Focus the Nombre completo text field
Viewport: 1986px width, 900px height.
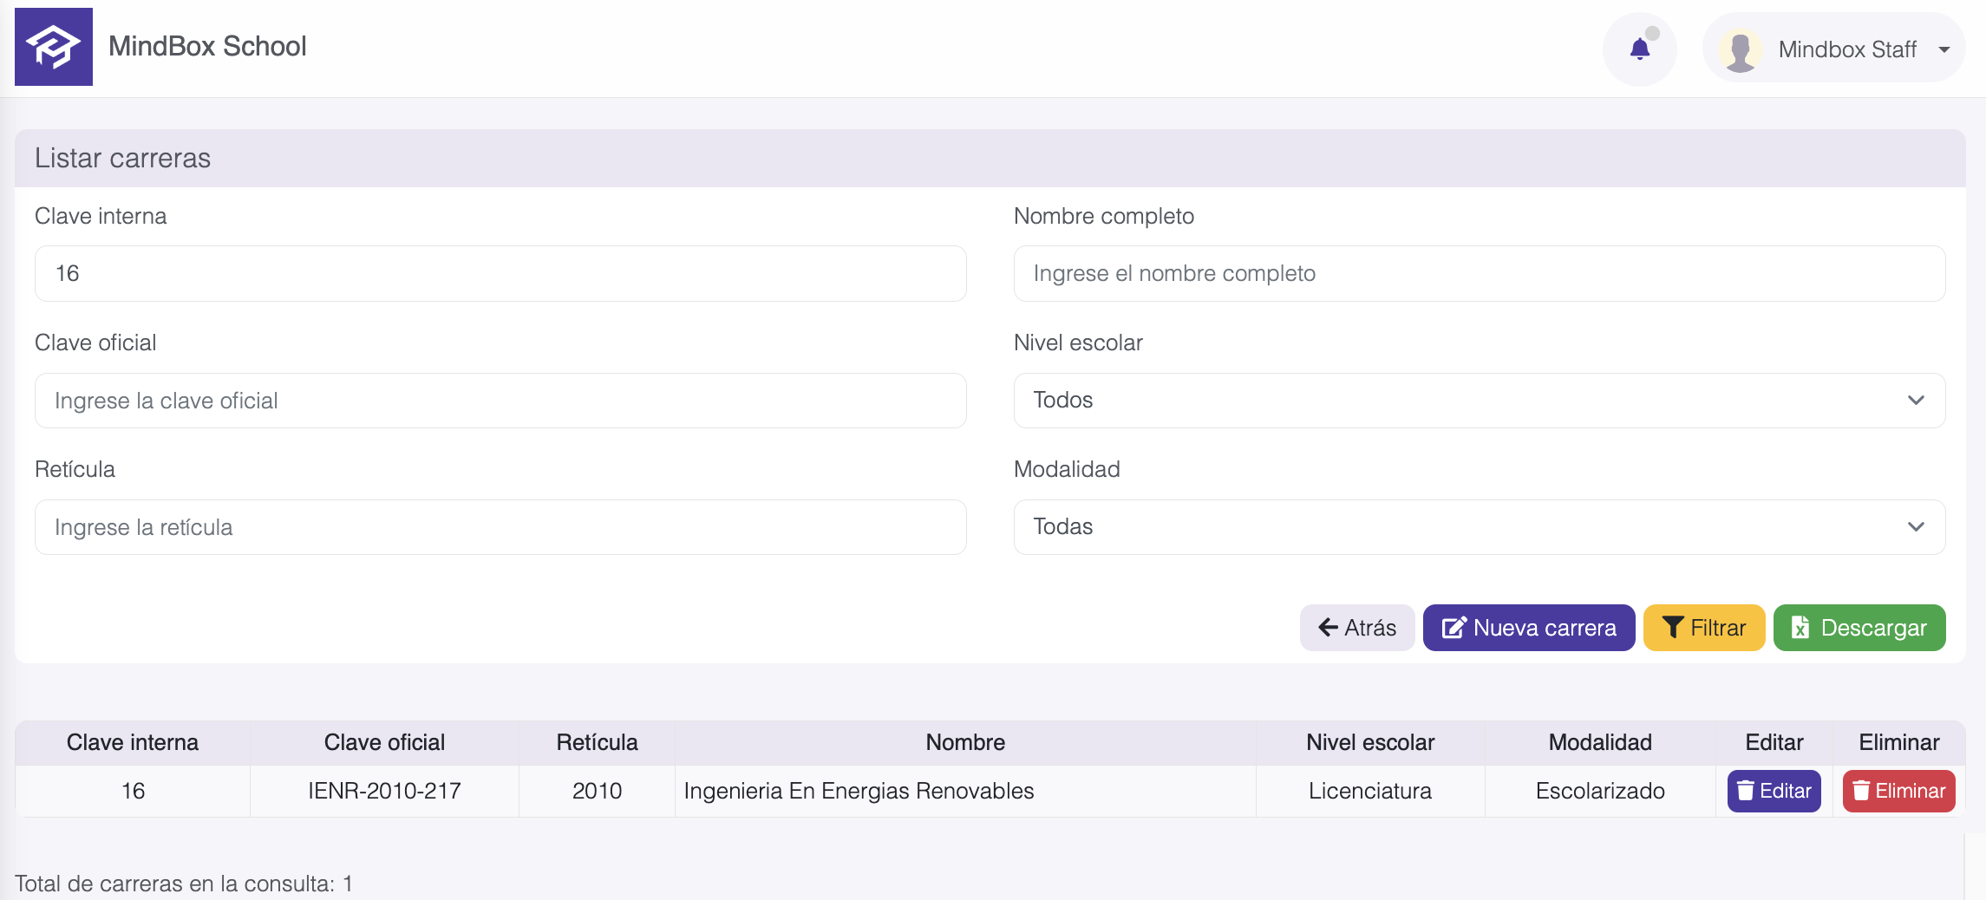[x=1479, y=274]
